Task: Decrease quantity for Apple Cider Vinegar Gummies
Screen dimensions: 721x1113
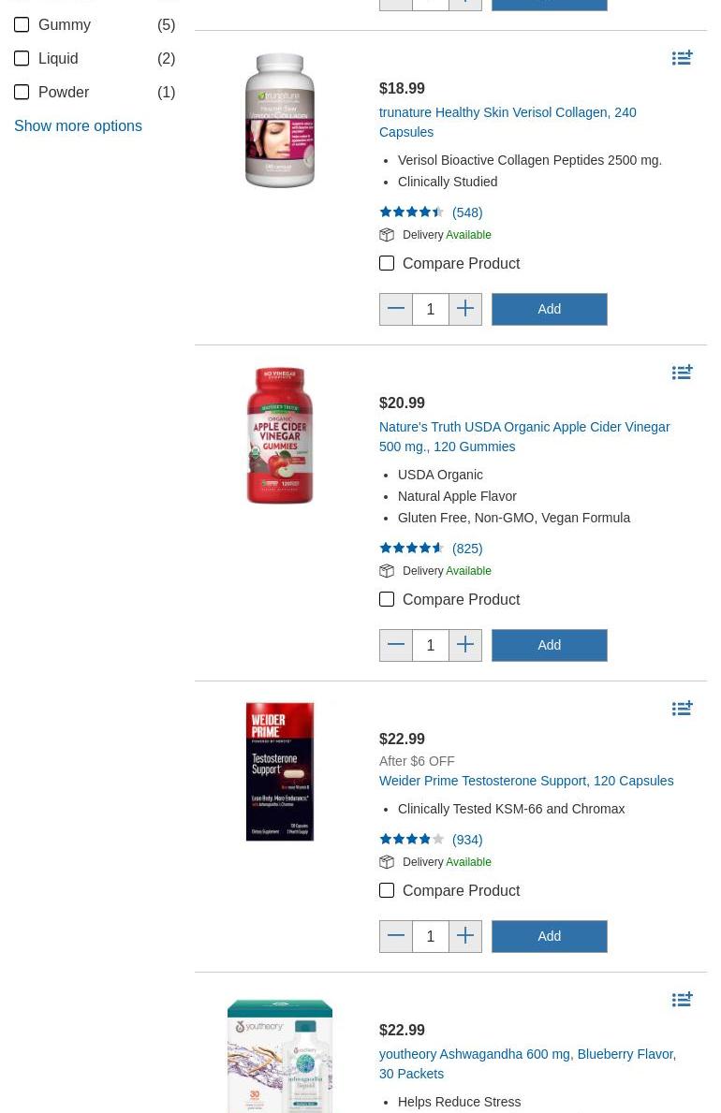Action: pos(396,645)
